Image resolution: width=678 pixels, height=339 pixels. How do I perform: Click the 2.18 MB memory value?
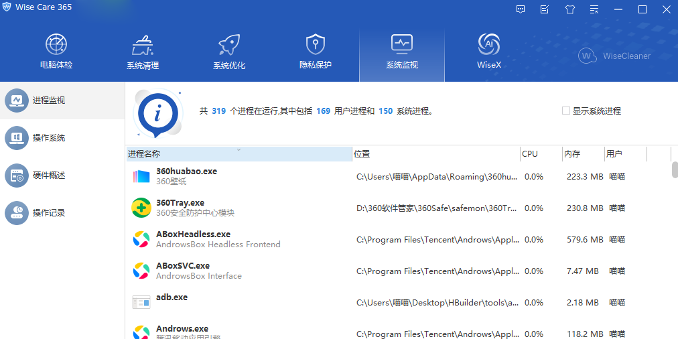(582, 303)
